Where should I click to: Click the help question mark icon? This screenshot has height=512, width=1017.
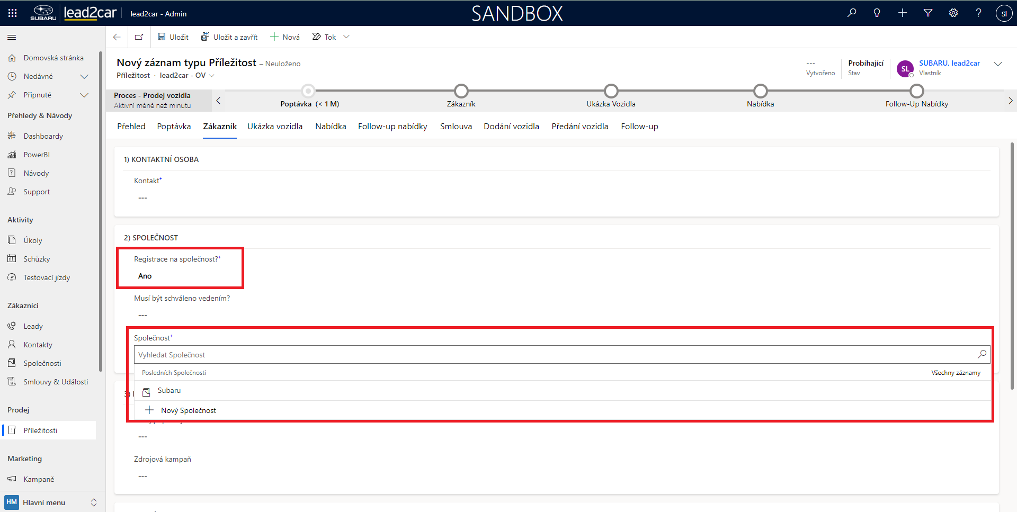(978, 13)
